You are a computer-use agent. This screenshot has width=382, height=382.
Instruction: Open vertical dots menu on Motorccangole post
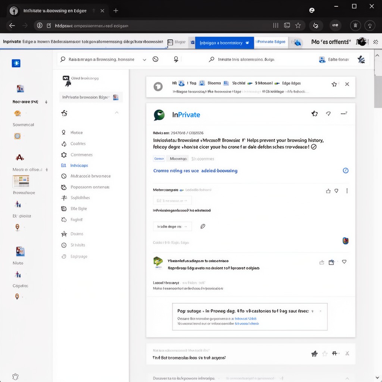pyautogui.click(x=347, y=191)
